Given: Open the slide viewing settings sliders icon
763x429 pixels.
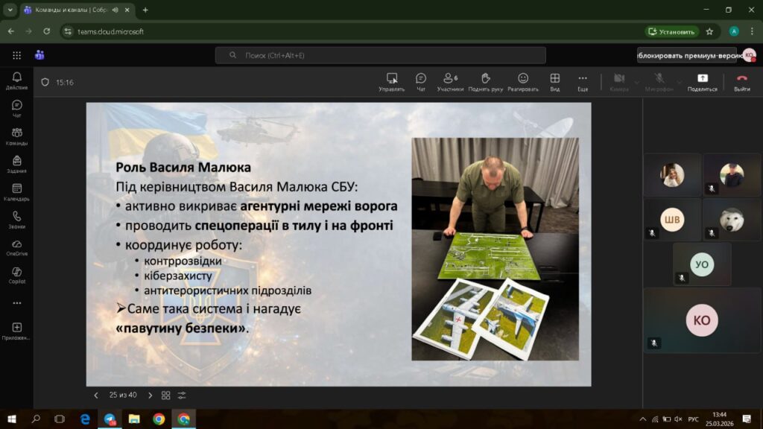Looking at the screenshot, I should 182,395.
